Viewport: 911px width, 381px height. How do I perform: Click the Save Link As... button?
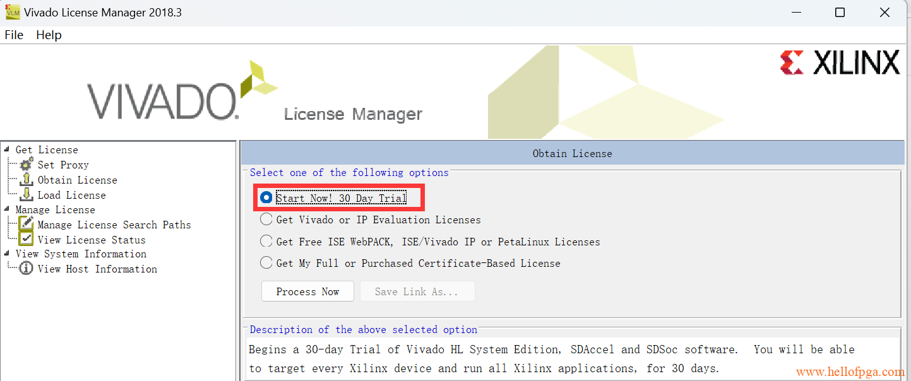[417, 291]
